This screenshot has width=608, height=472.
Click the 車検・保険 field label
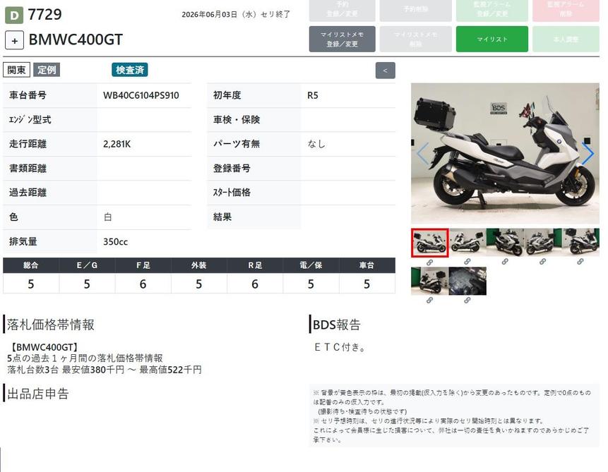point(237,120)
